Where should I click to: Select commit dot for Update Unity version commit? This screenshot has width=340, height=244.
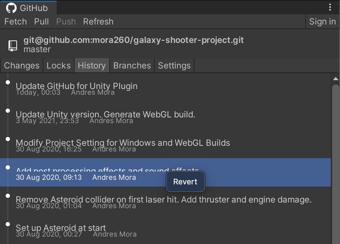[8, 111]
